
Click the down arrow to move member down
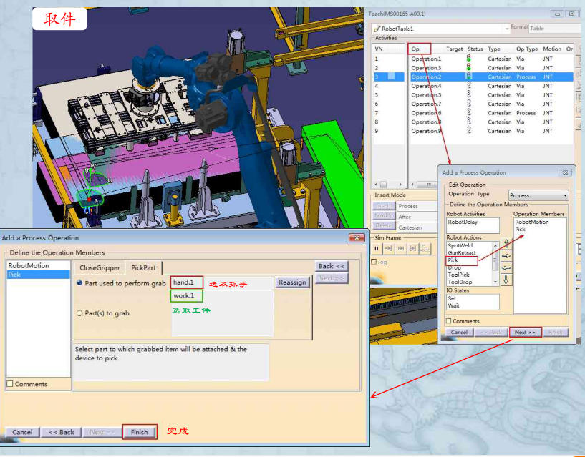point(506,280)
